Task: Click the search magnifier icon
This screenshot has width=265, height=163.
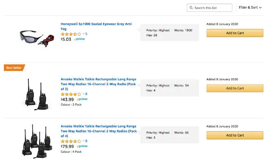Action: [191, 8]
